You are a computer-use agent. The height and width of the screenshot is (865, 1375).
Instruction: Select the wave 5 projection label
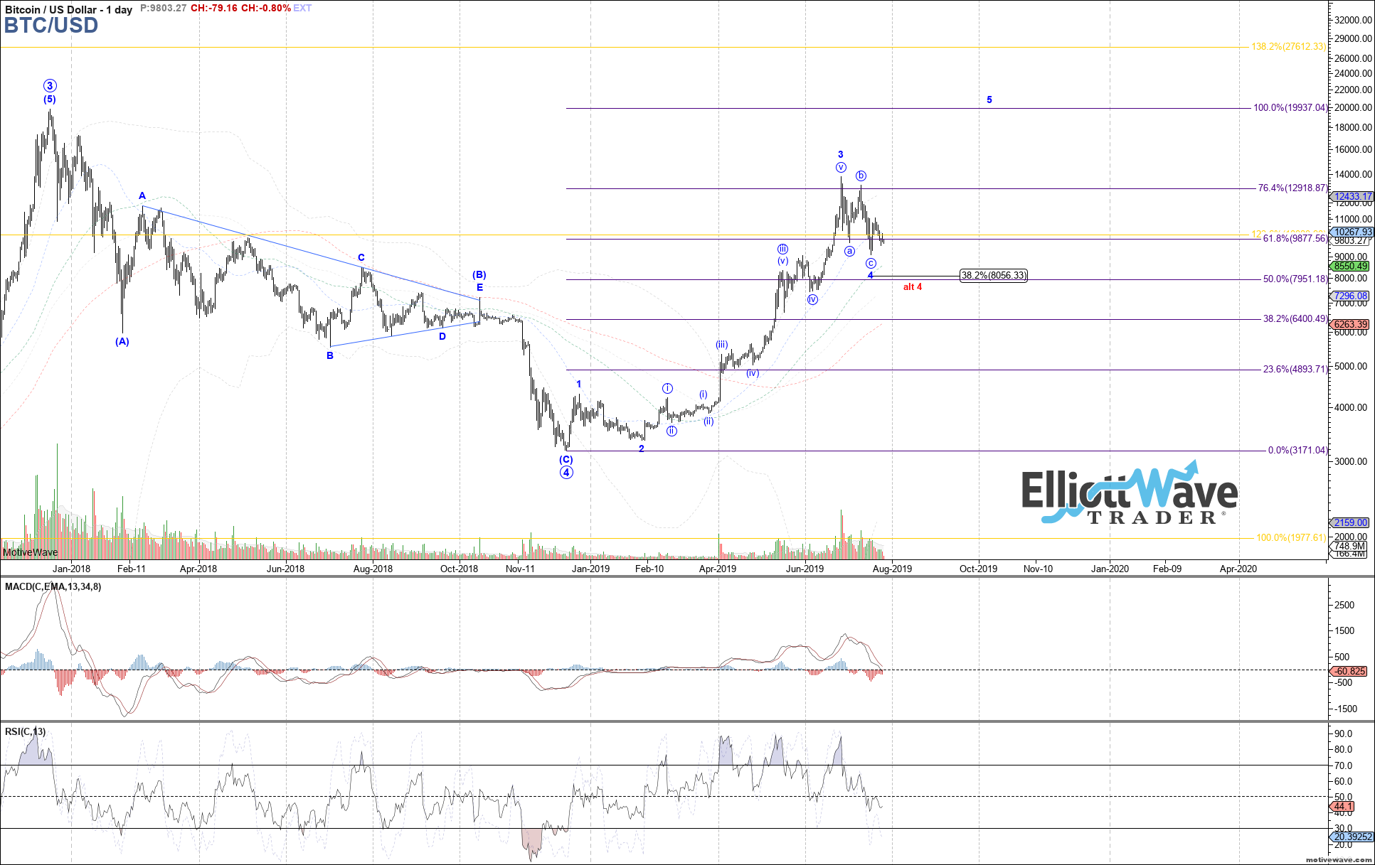989,100
